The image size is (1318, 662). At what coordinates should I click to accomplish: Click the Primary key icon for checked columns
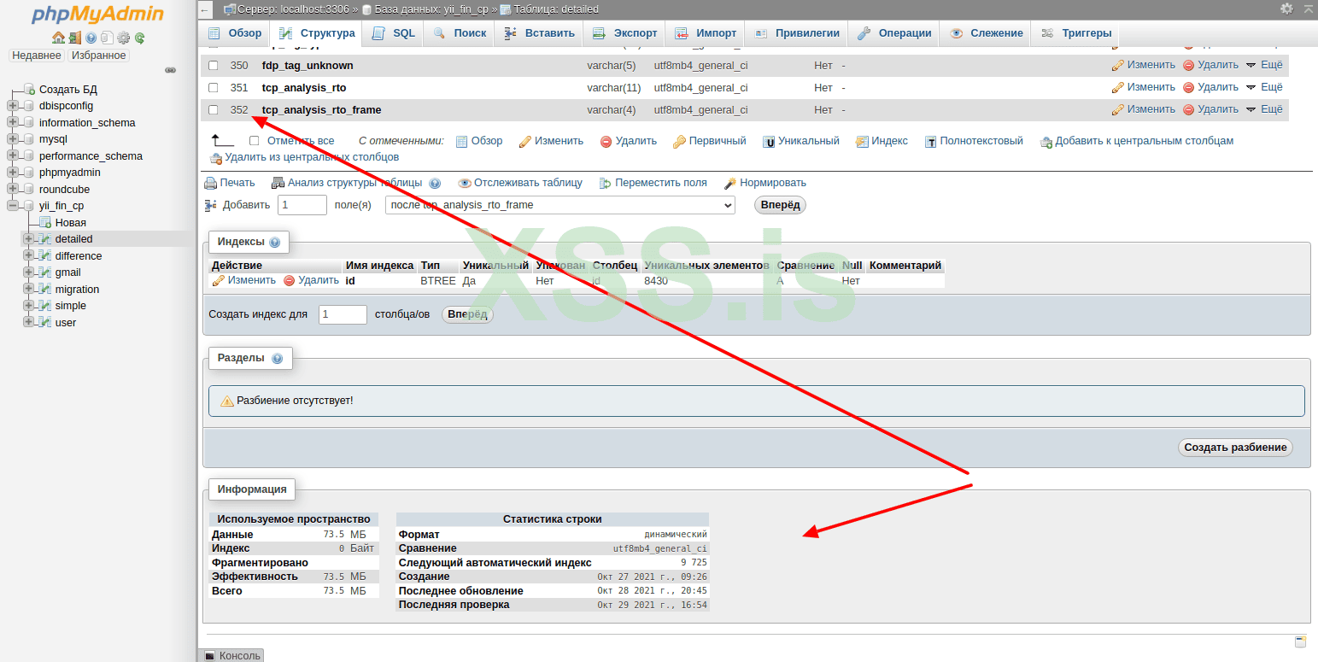coord(679,142)
